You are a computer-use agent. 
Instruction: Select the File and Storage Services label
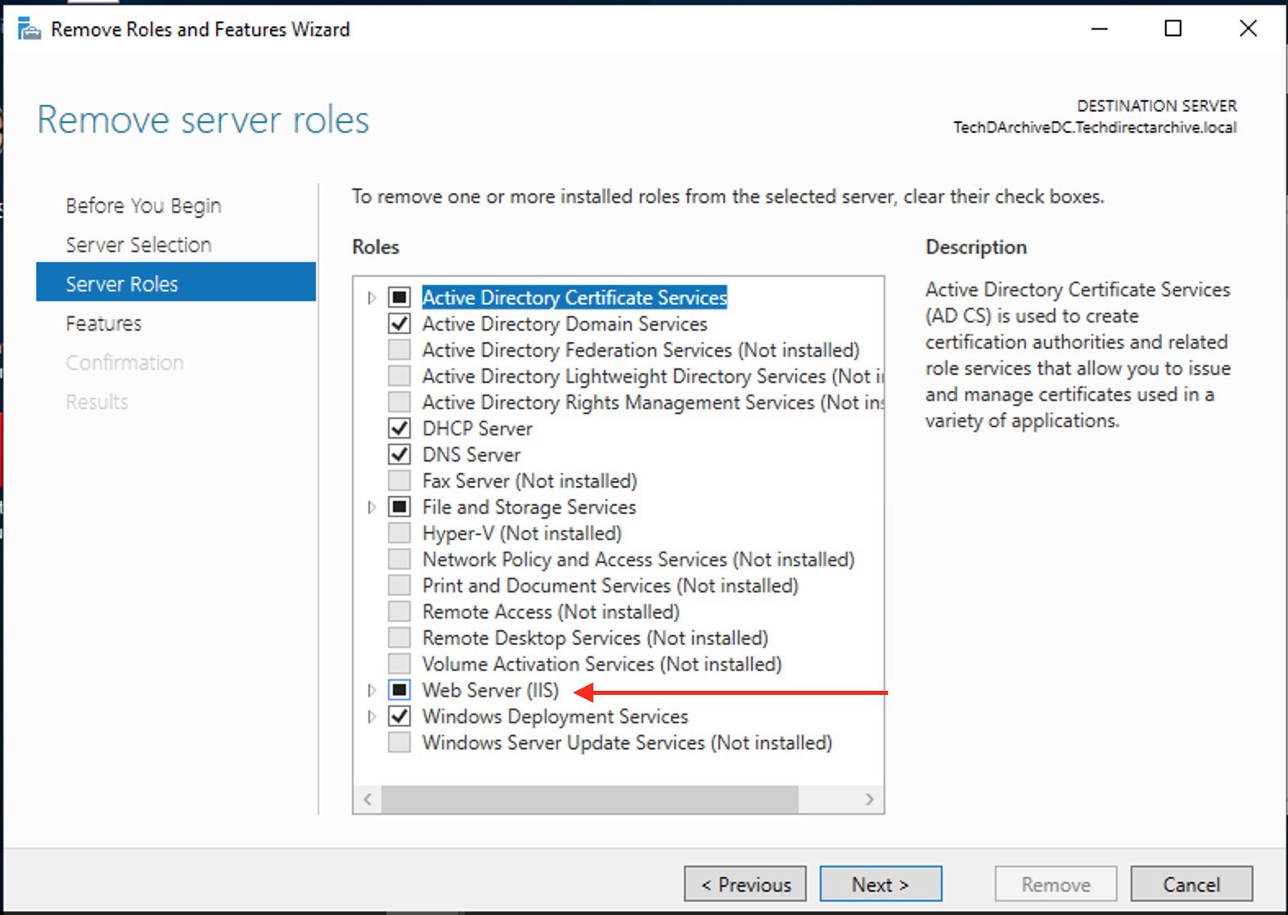pos(529,507)
